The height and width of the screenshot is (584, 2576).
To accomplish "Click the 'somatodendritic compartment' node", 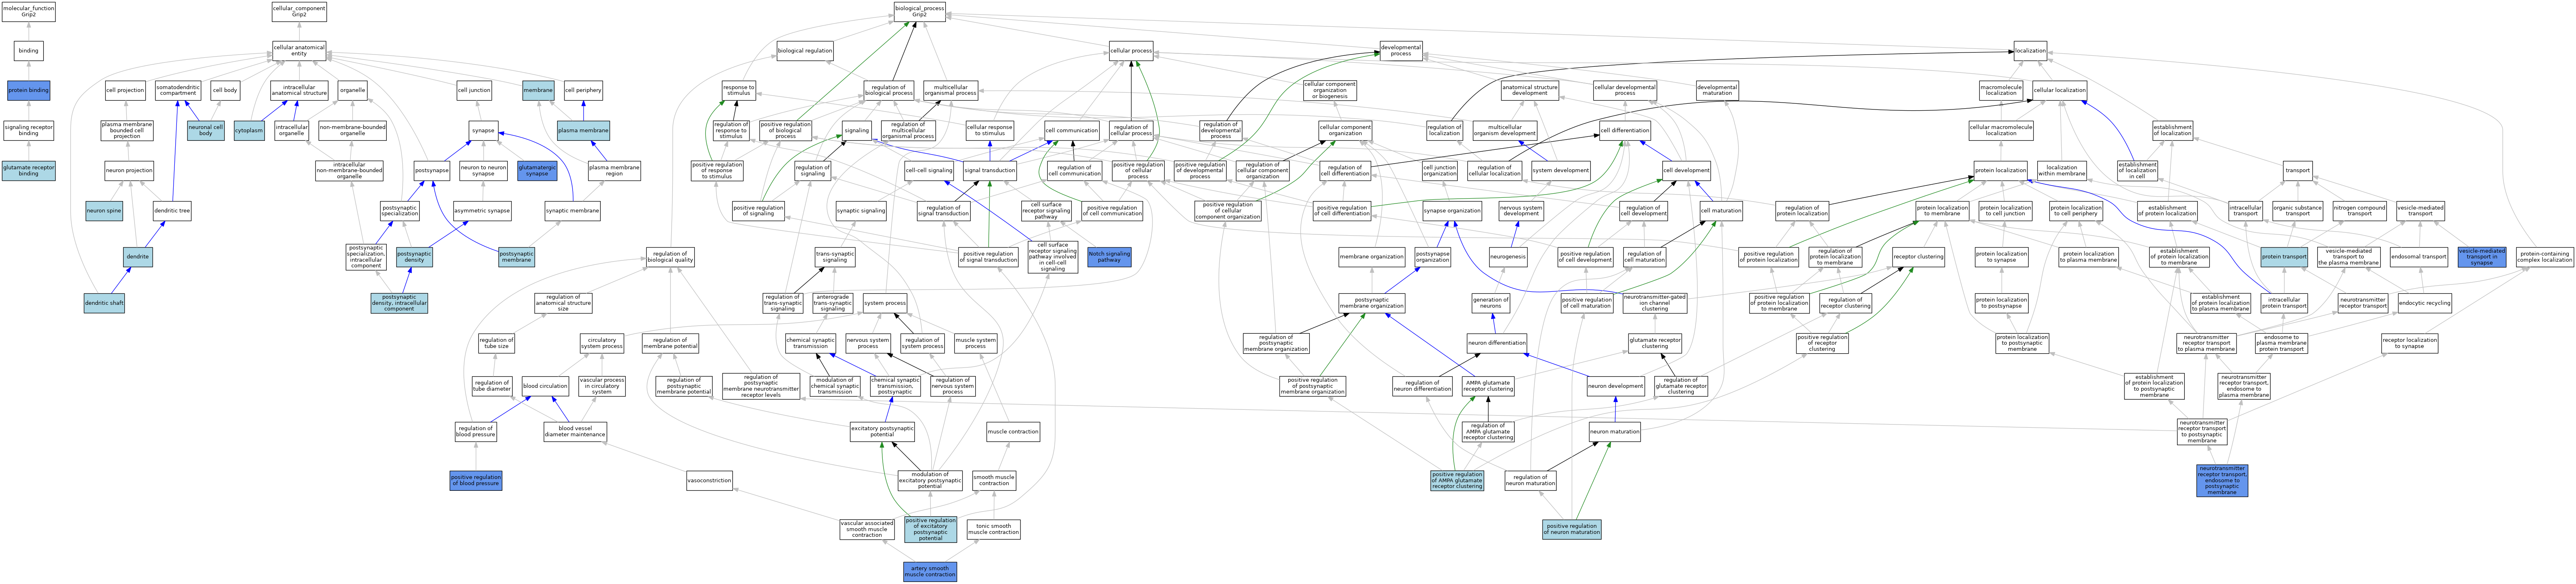I will (x=178, y=90).
